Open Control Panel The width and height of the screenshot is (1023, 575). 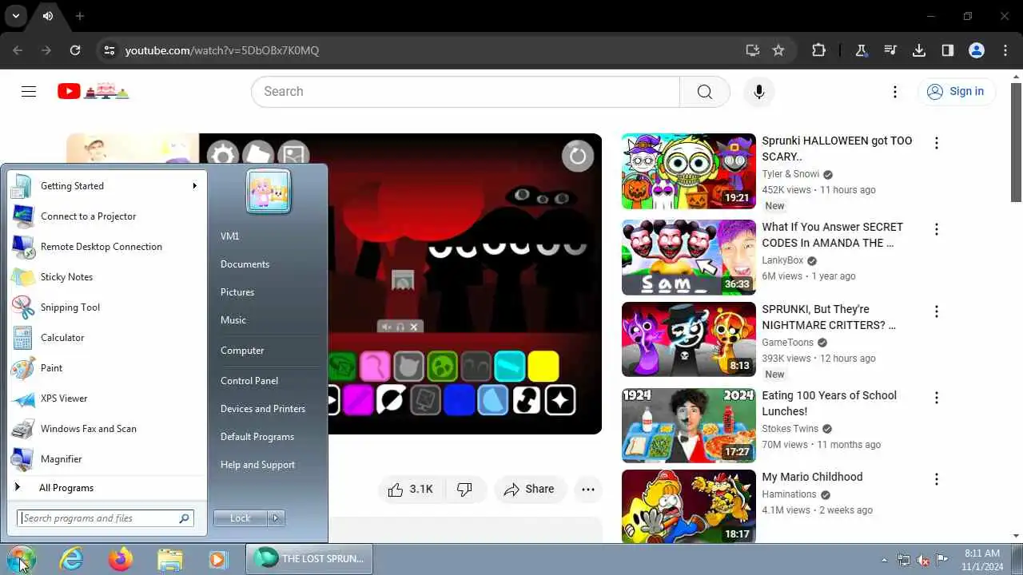[x=249, y=381]
